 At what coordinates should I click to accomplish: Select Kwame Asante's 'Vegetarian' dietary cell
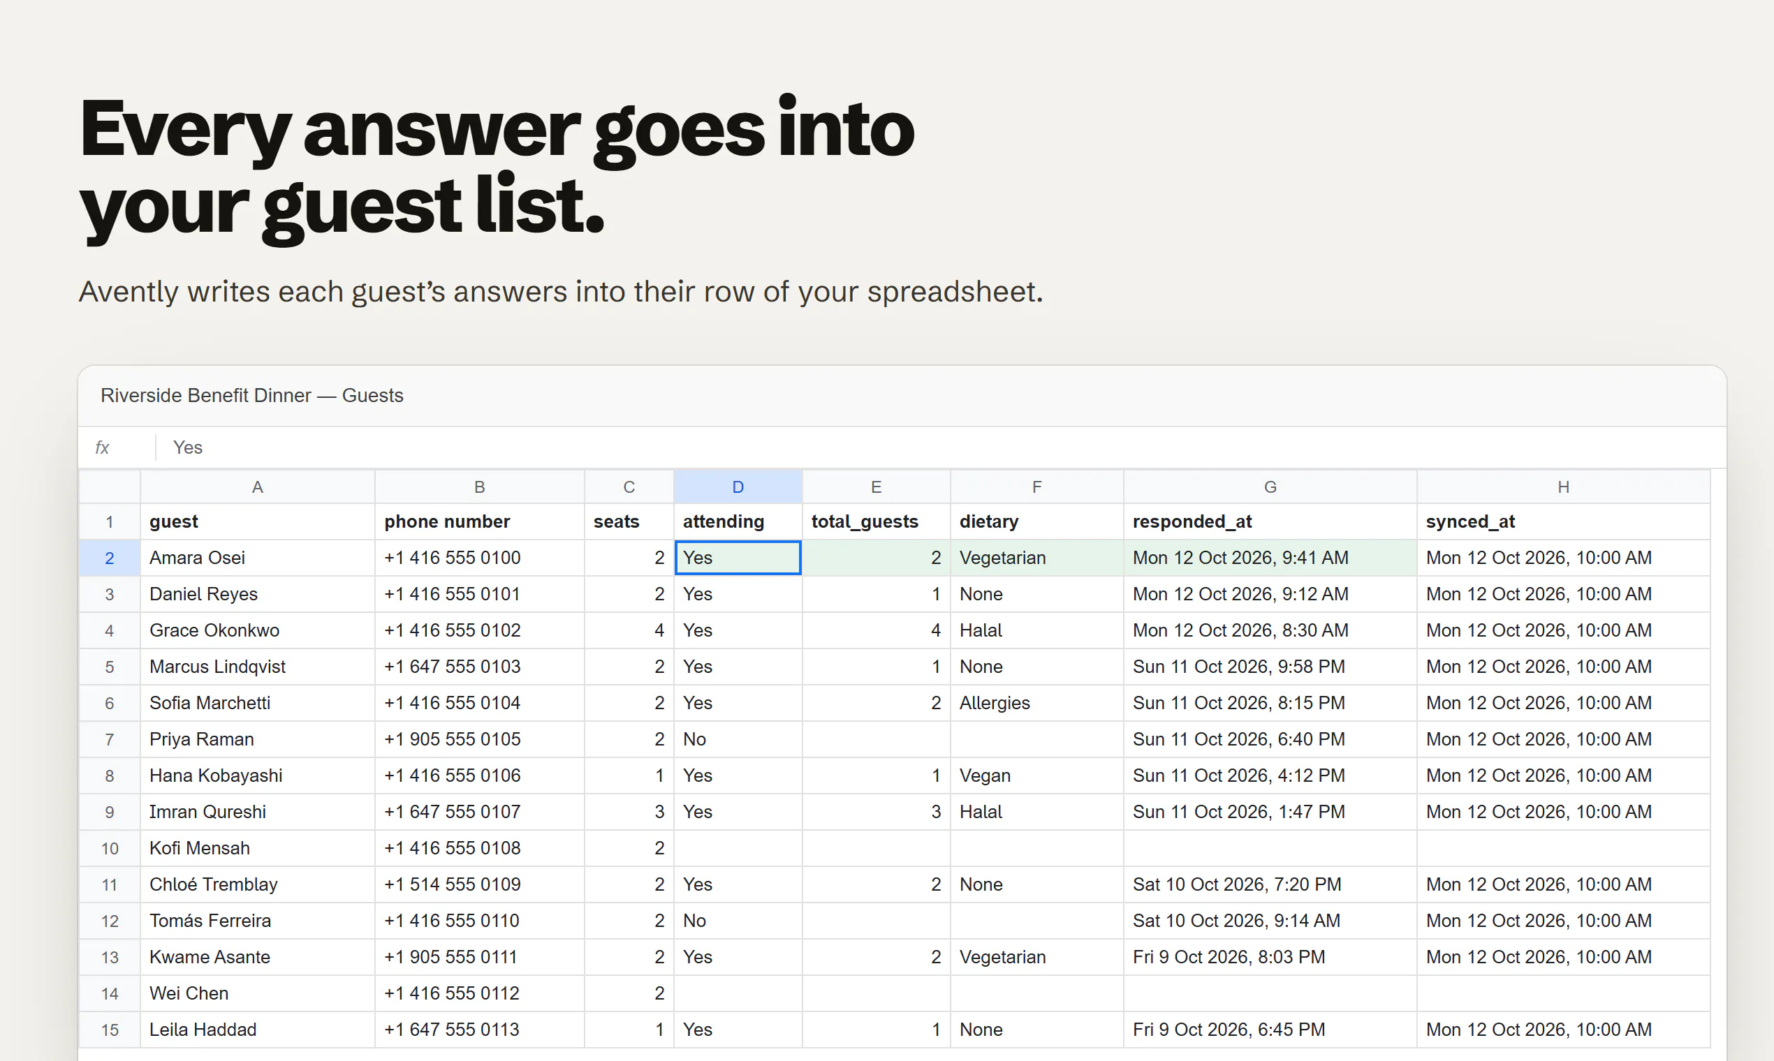pyautogui.click(x=1036, y=957)
